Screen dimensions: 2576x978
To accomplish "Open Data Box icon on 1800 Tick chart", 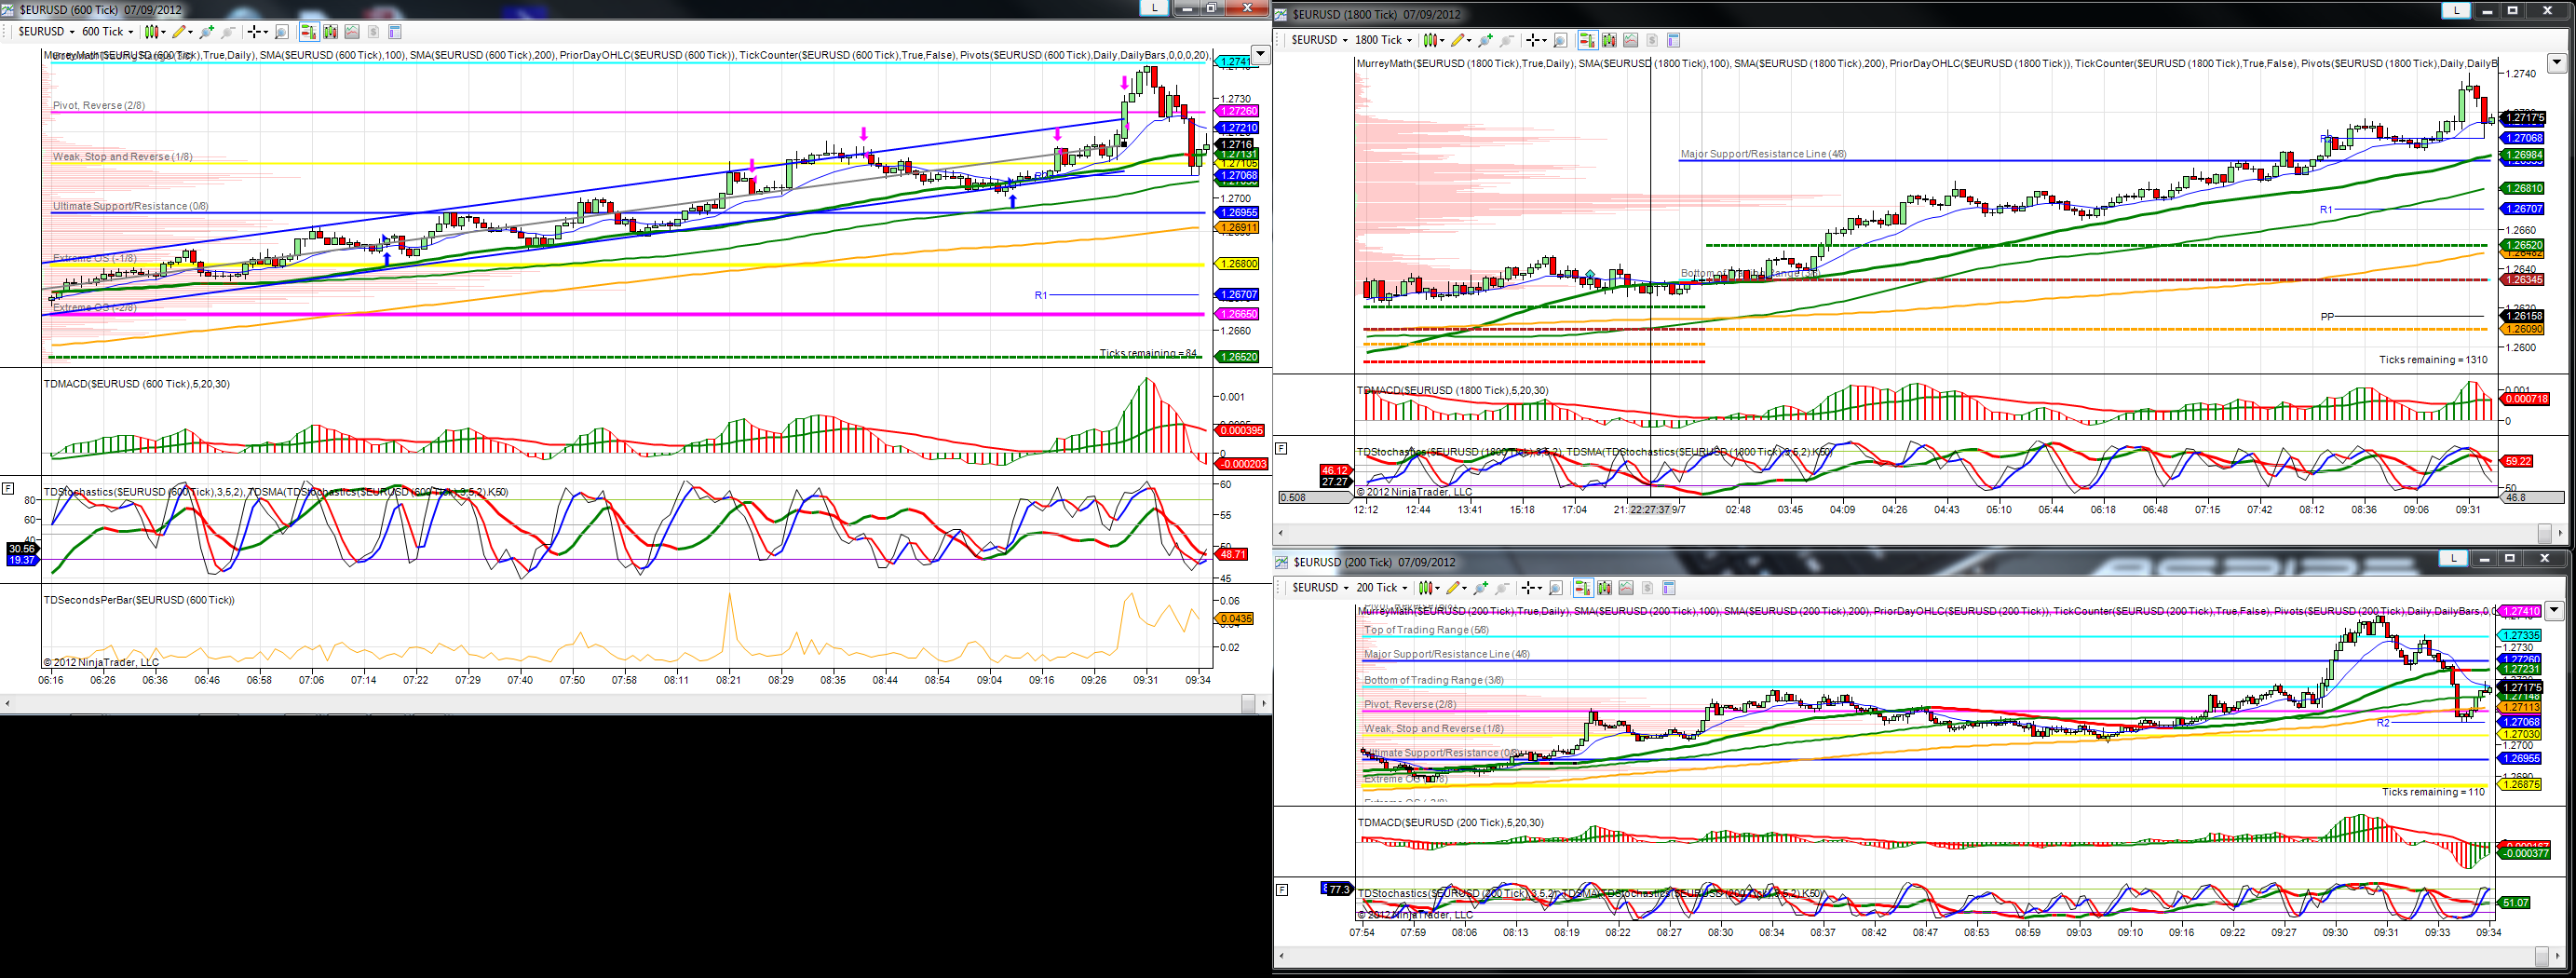I will pyautogui.click(x=1674, y=40).
